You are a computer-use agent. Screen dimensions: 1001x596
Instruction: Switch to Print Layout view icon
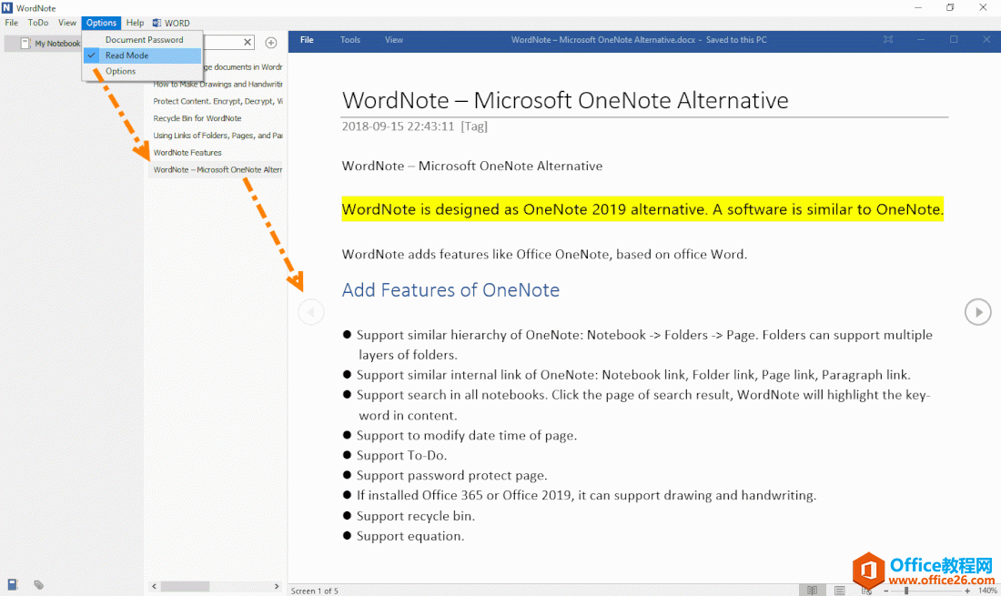pos(839,591)
